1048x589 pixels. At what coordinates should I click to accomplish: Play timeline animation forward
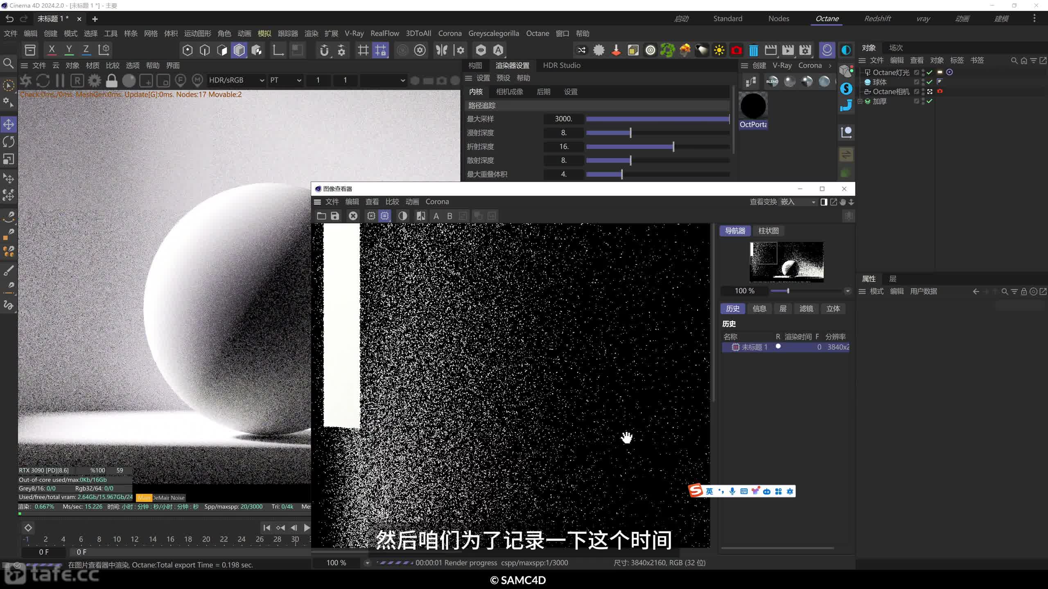307,528
